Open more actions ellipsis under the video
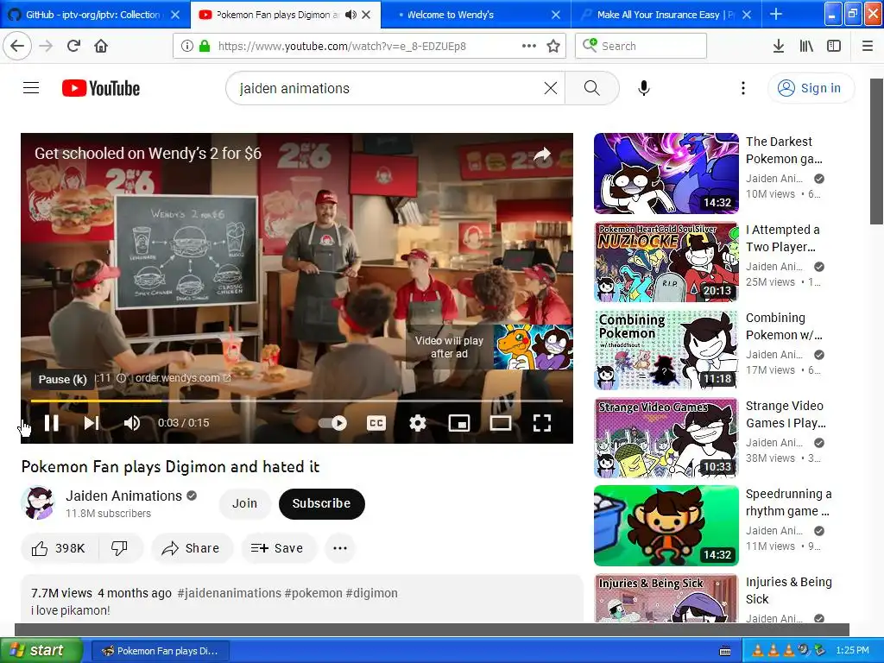Image resolution: width=884 pixels, height=663 pixels. coord(340,548)
